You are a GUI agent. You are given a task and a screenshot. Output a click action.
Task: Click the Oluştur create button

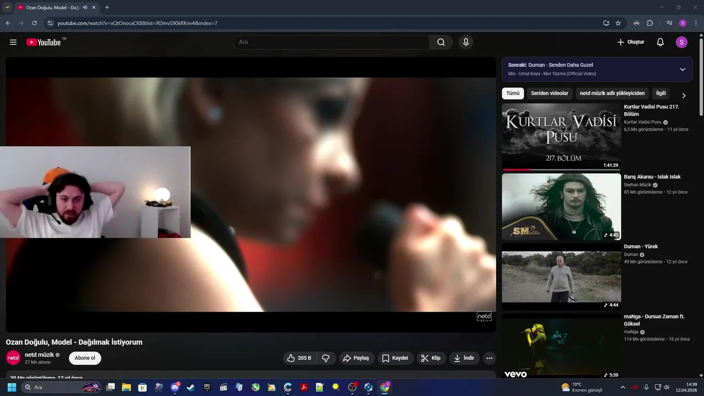630,42
